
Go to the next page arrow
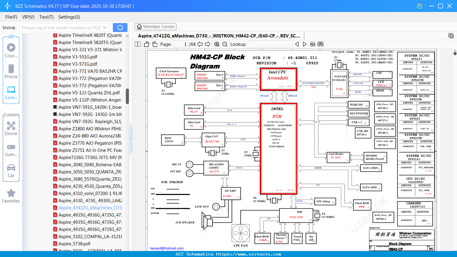(208, 44)
